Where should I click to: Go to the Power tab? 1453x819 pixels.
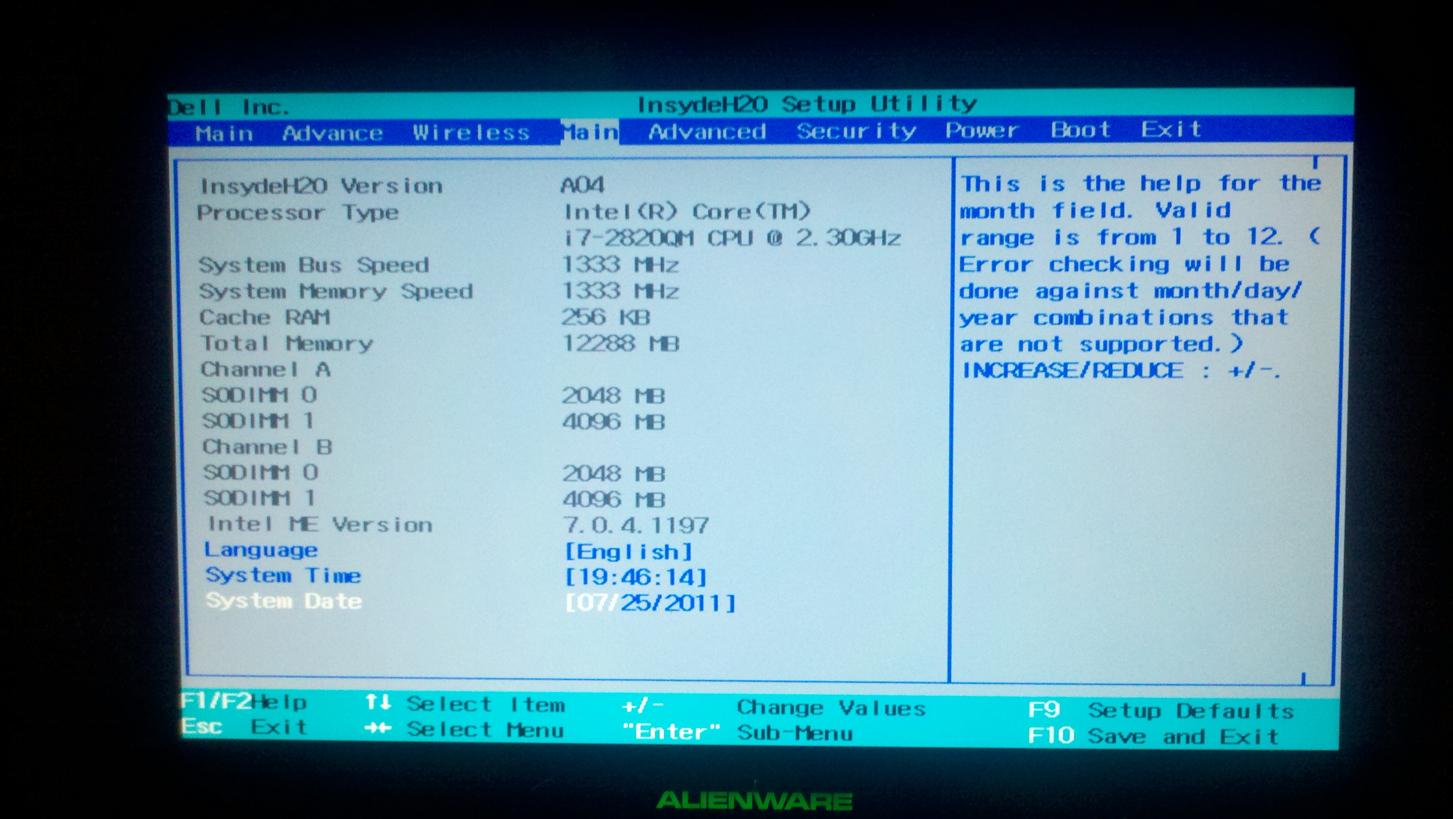point(982,130)
